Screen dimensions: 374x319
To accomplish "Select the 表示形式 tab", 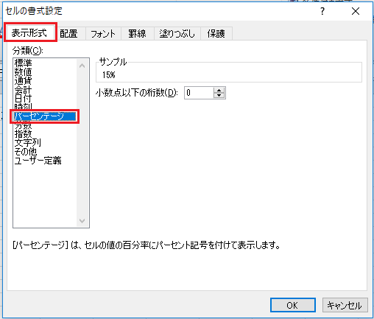I will click(29, 32).
